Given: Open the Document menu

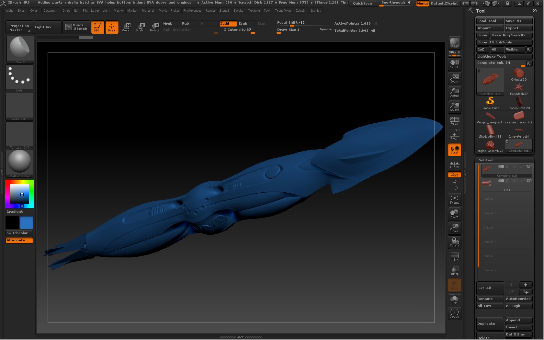Looking at the screenshot, I should [x=50, y=11].
